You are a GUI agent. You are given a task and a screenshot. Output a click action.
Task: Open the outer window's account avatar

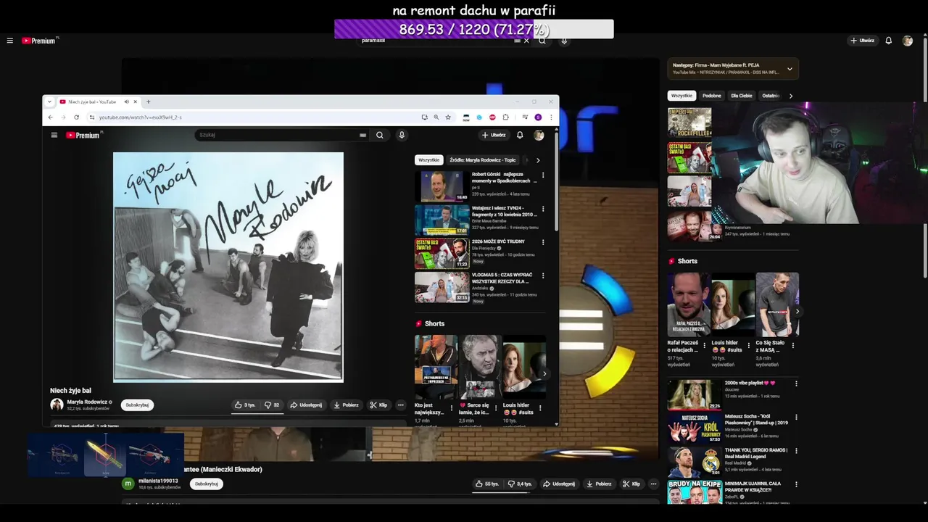coord(907,41)
